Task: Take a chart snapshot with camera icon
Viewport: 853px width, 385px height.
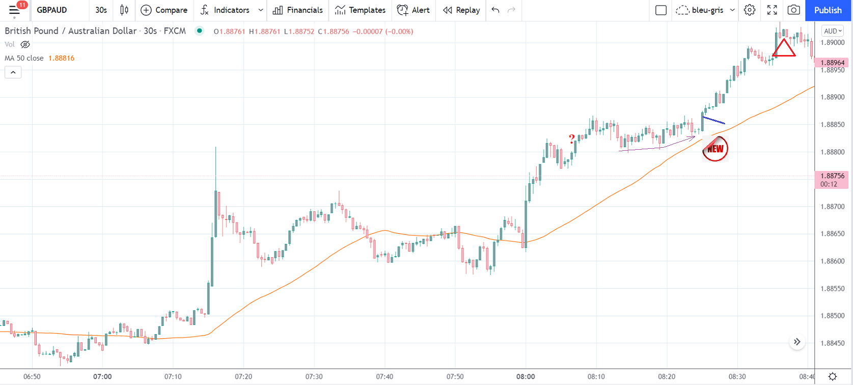Action: pos(793,10)
